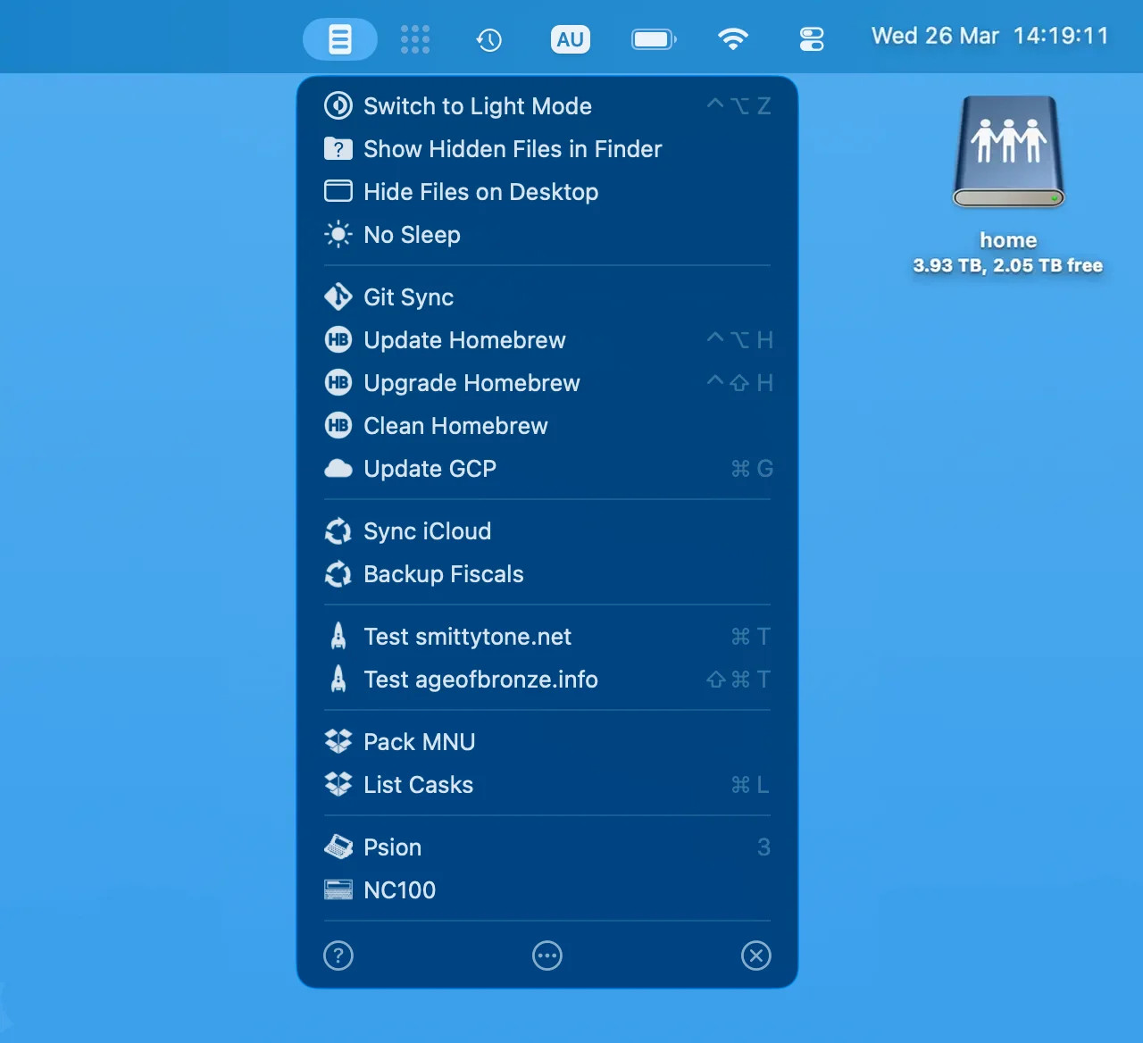Click the sun icon beside No Sleep

[x=338, y=235]
